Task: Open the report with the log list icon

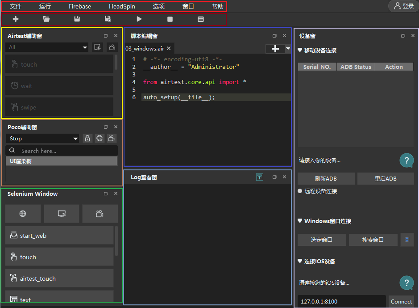Action: (201, 19)
